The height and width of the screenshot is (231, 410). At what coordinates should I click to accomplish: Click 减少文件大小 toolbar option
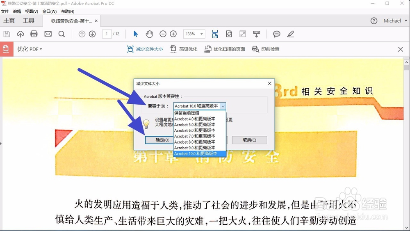pos(145,49)
